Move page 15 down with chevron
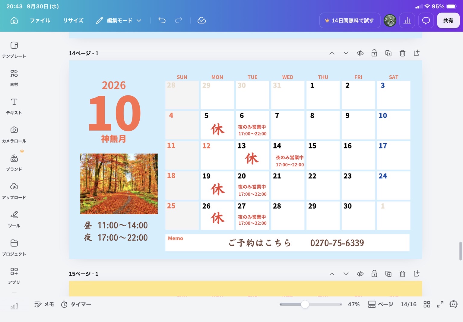The height and width of the screenshot is (322, 463). click(x=346, y=274)
